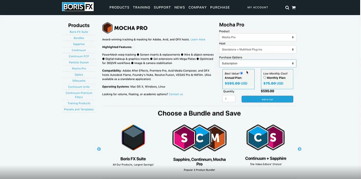Open the Purchase menu
Viewport: 361px width, 179px height.
point(220,8)
